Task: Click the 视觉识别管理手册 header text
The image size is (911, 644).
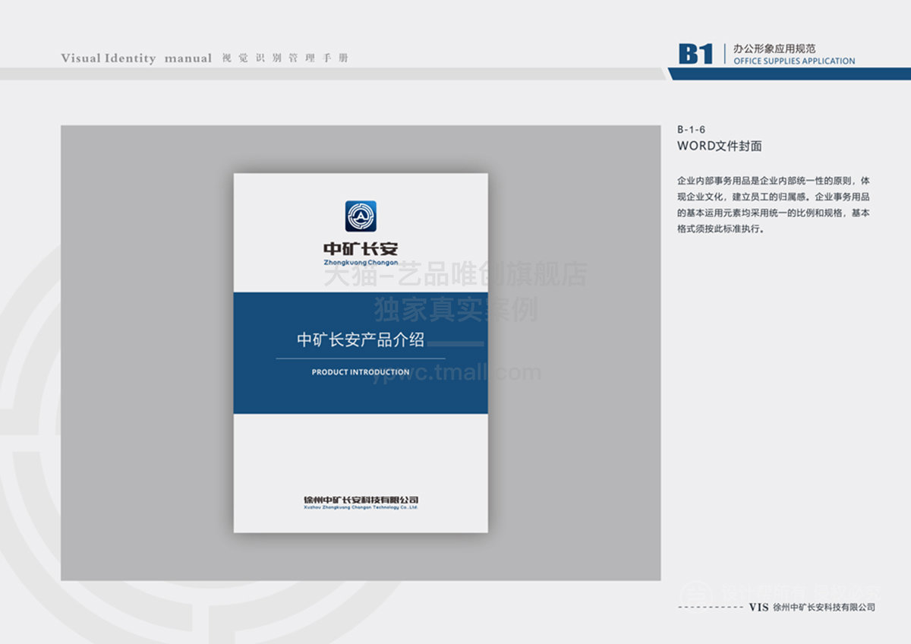Action: [x=285, y=58]
